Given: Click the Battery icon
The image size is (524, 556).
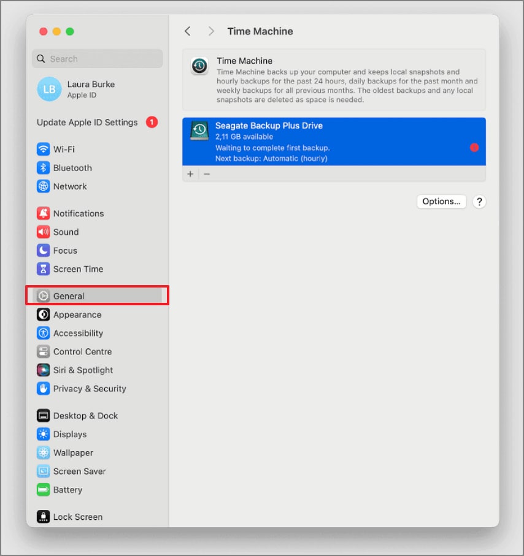Looking at the screenshot, I should click(x=43, y=490).
